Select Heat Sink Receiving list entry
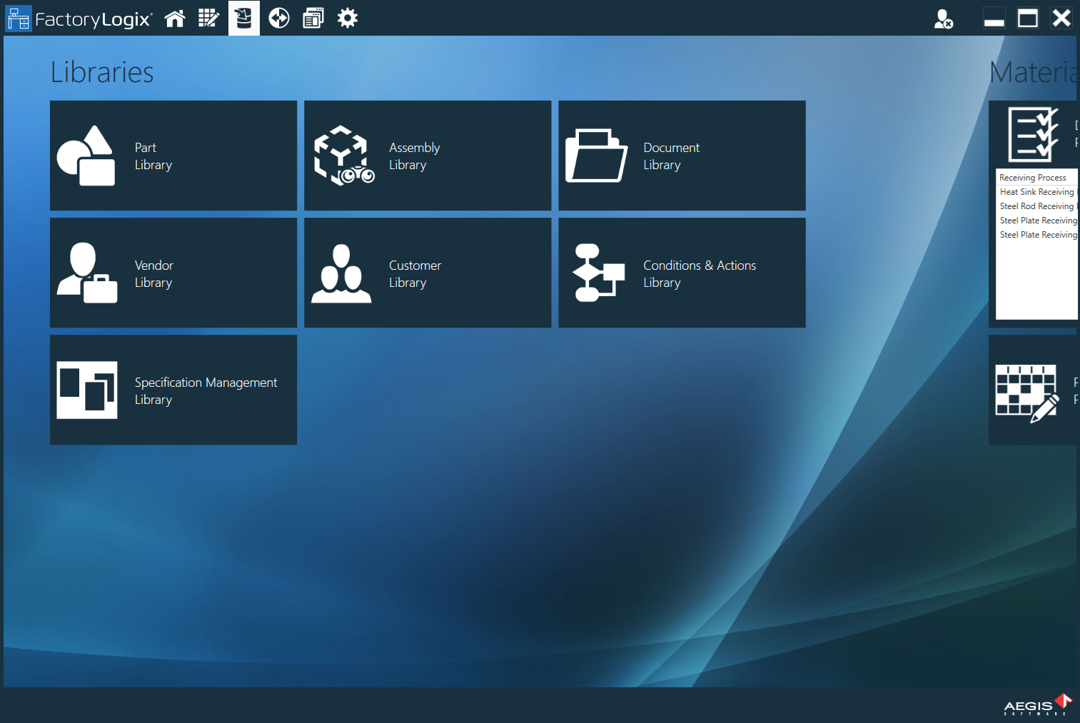1080x723 pixels. 1036,192
